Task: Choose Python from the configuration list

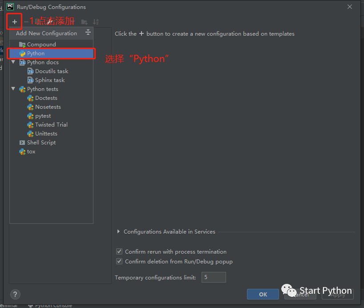Action: pos(51,53)
